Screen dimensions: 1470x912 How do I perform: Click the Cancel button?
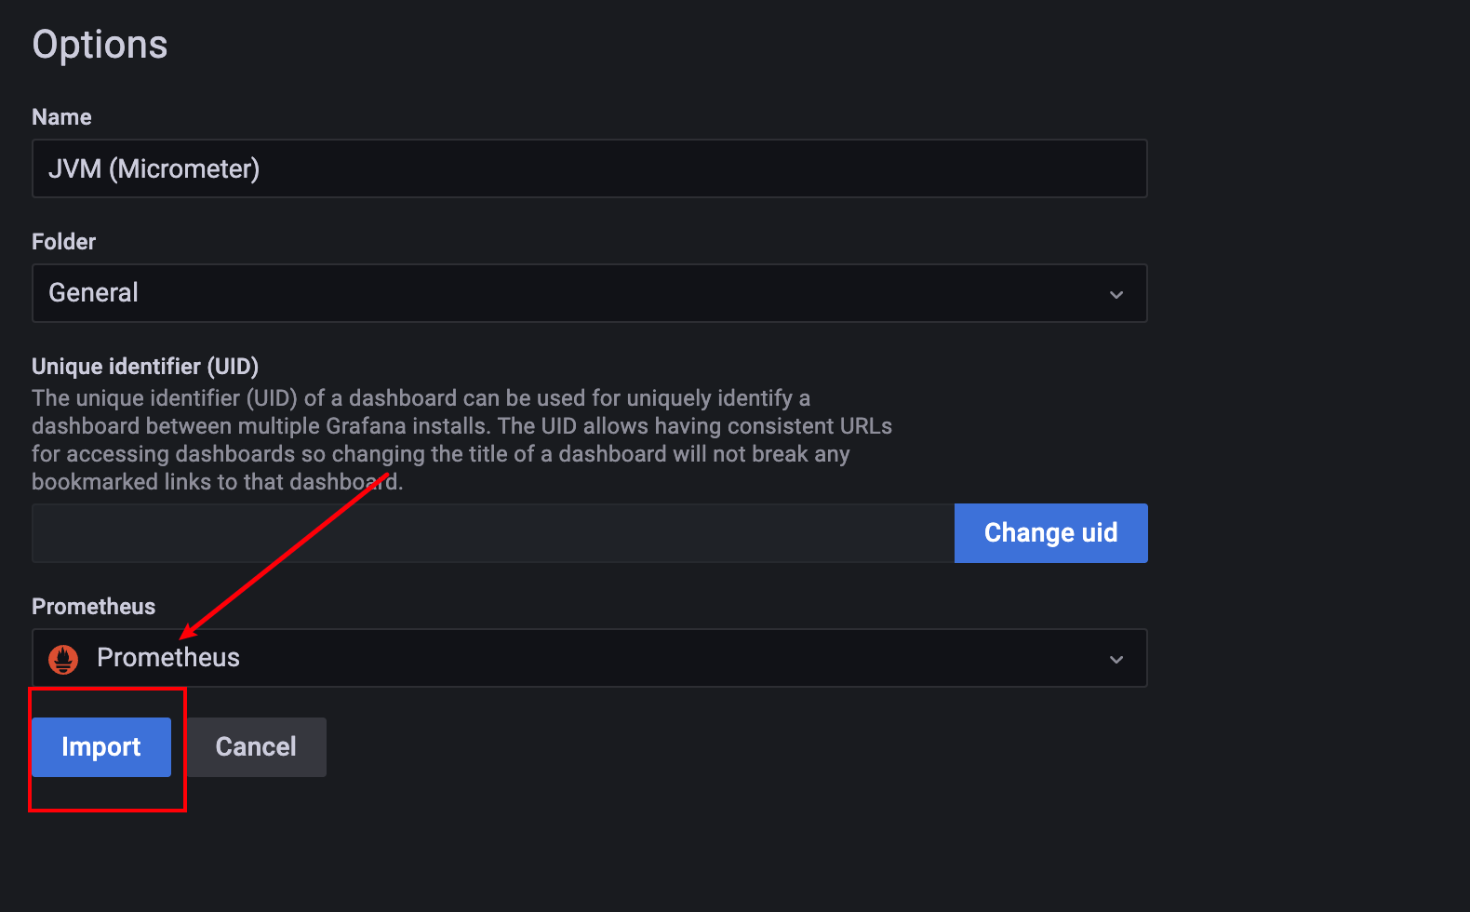point(256,746)
